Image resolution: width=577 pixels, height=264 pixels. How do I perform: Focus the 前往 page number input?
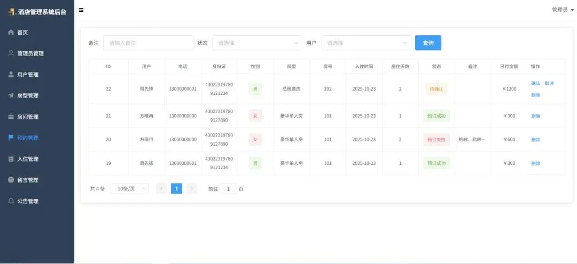click(228, 189)
